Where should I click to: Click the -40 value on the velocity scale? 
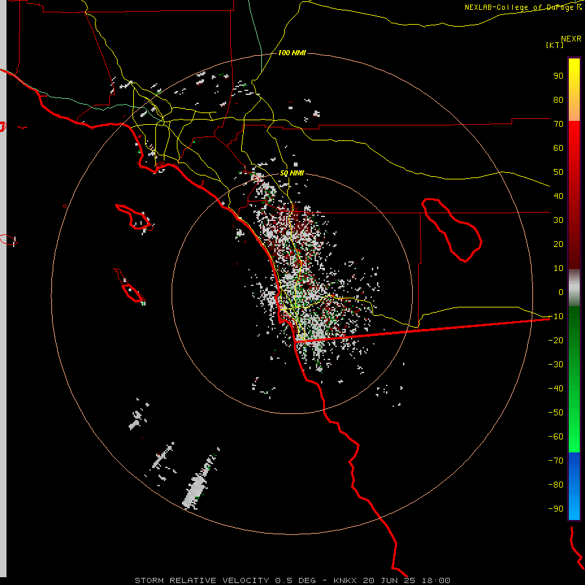click(x=556, y=389)
